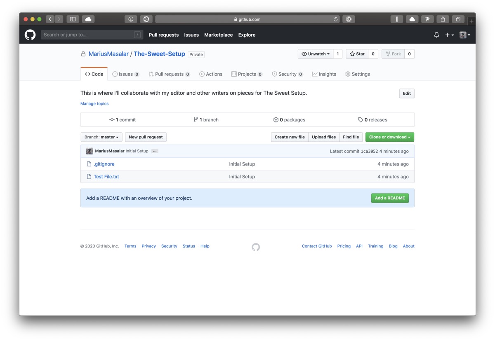Open the Branch: master dropdown
The width and height of the screenshot is (495, 341).
[101, 137]
